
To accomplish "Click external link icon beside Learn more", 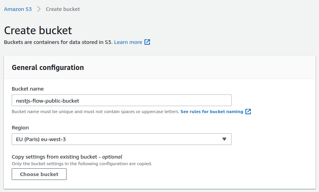I will 147,42.
